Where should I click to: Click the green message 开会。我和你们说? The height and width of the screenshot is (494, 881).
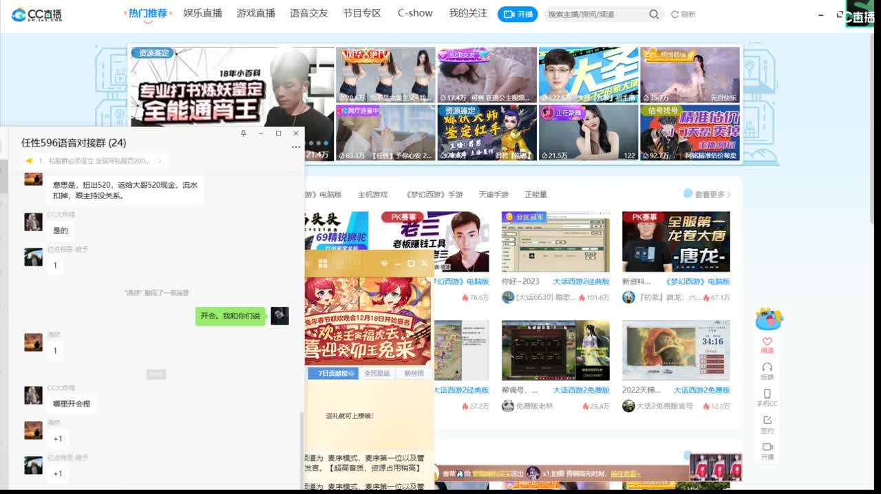(x=231, y=316)
